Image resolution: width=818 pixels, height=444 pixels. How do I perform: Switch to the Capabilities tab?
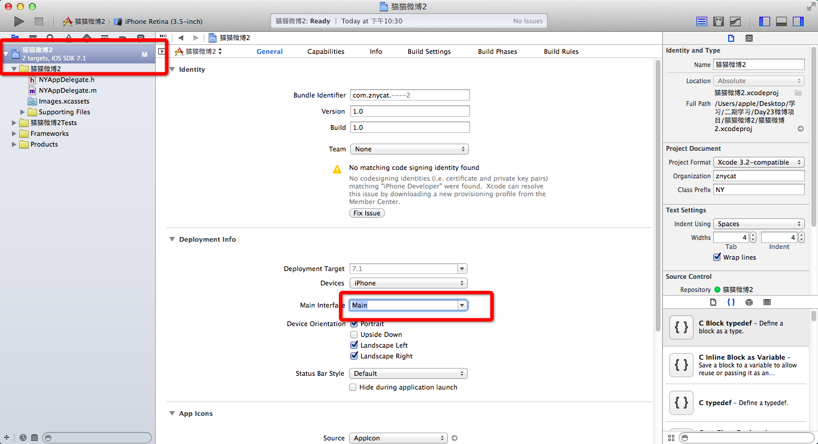click(x=326, y=51)
